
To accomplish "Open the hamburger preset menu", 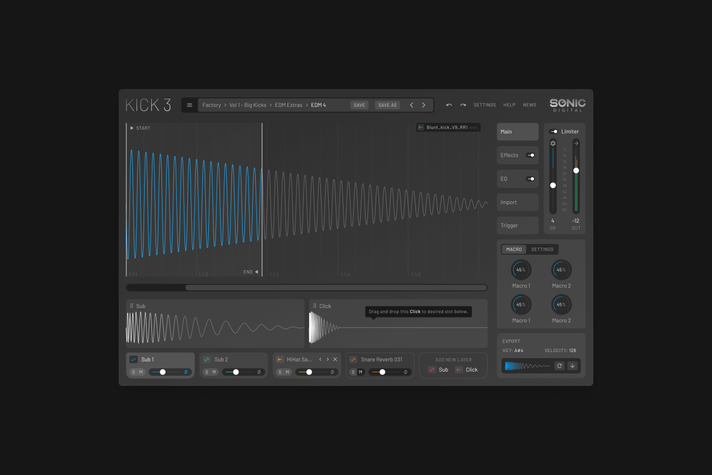I will click(x=189, y=105).
